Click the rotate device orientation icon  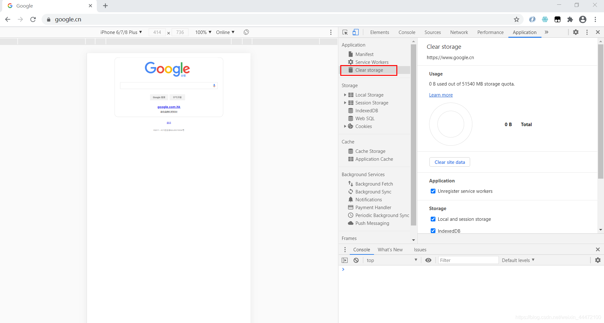click(246, 32)
